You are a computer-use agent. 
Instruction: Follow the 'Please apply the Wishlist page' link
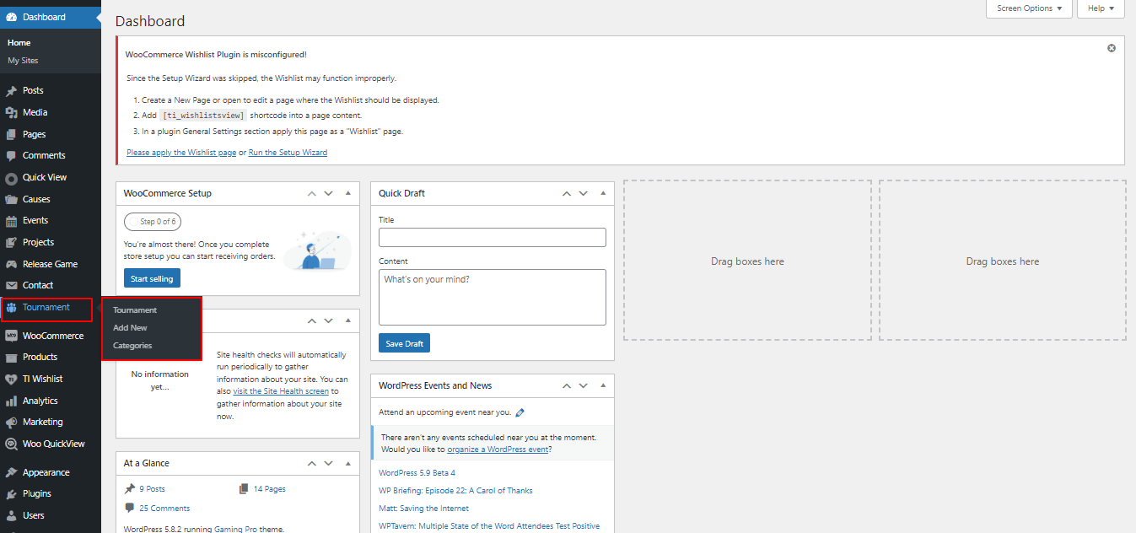click(x=181, y=153)
